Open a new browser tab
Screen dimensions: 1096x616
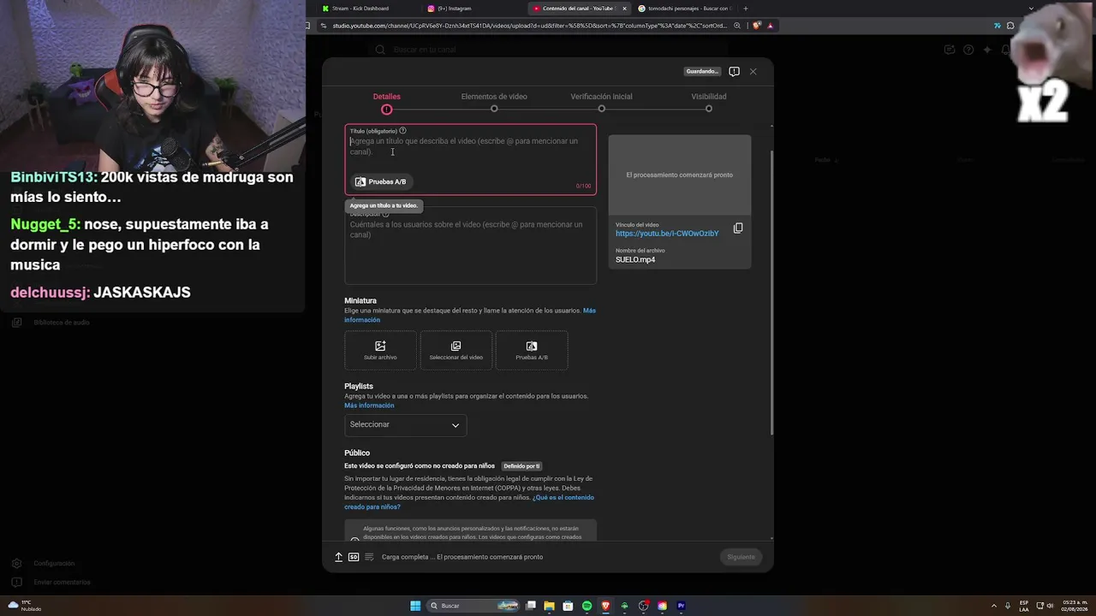tap(746, 9)
